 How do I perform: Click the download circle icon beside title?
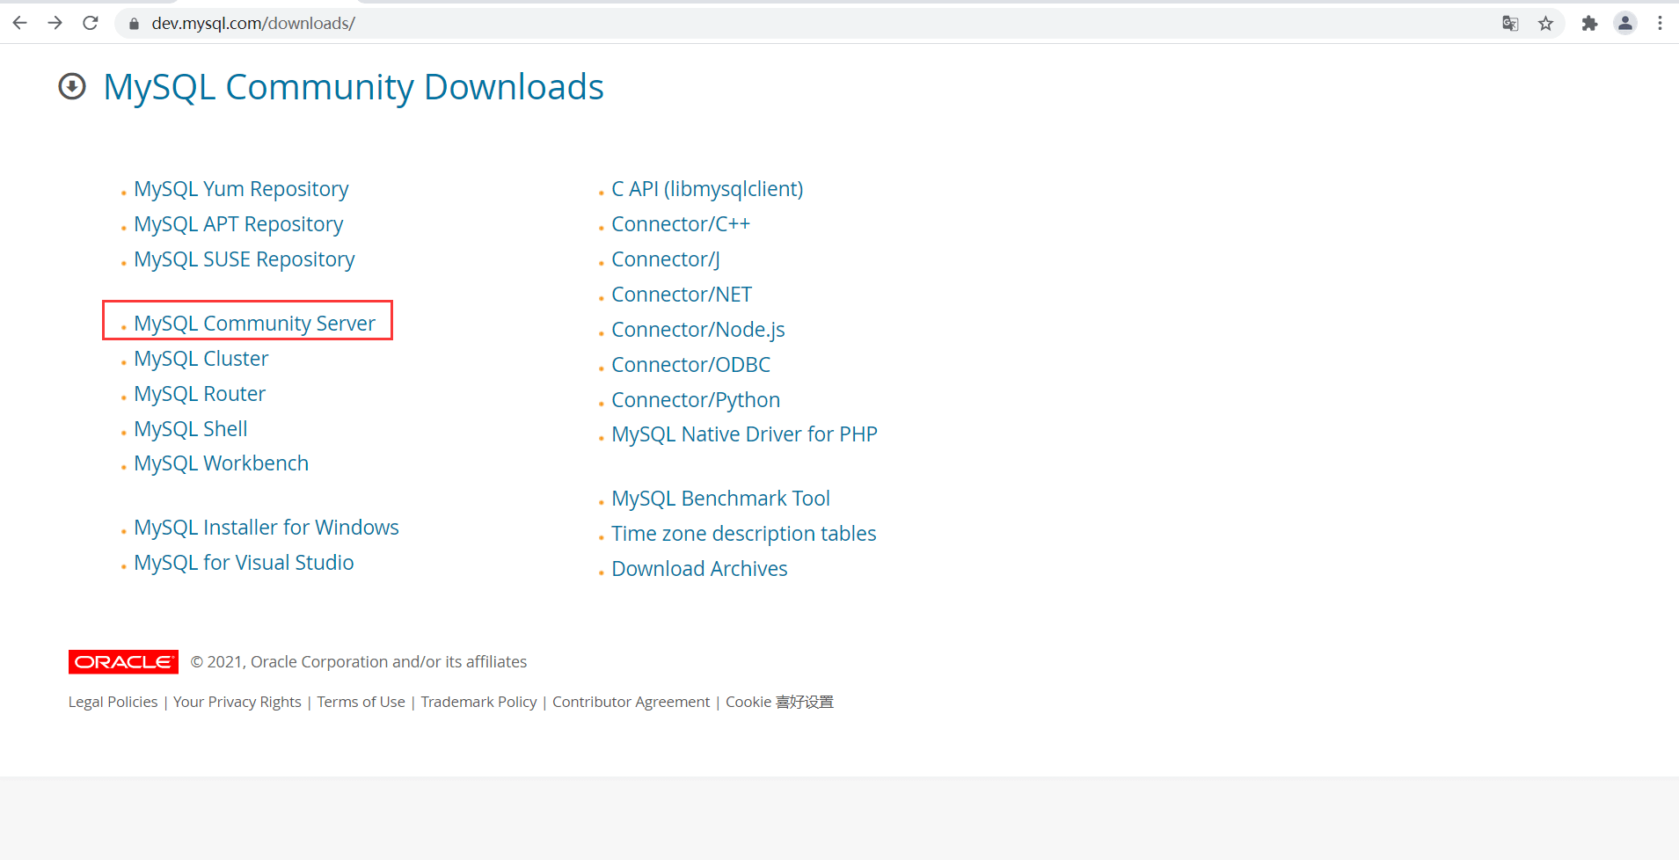72,86
